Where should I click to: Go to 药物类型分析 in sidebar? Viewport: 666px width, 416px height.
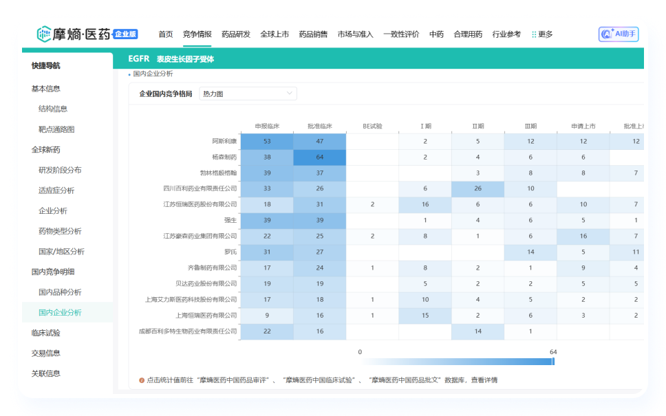coord(60,231)
